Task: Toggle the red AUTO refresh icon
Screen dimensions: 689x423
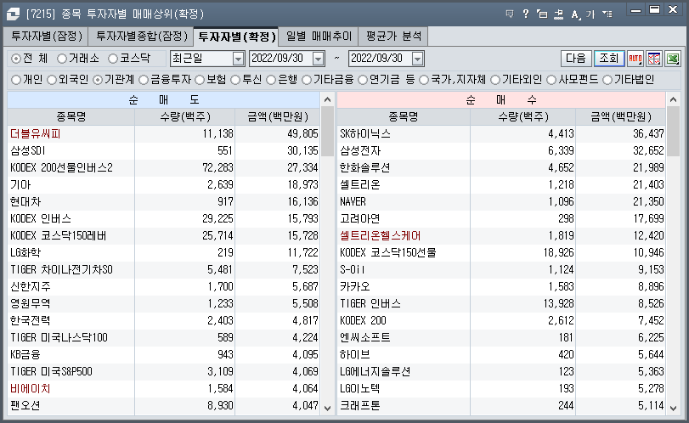Action: pyautogui.click(x=635, y=59)
